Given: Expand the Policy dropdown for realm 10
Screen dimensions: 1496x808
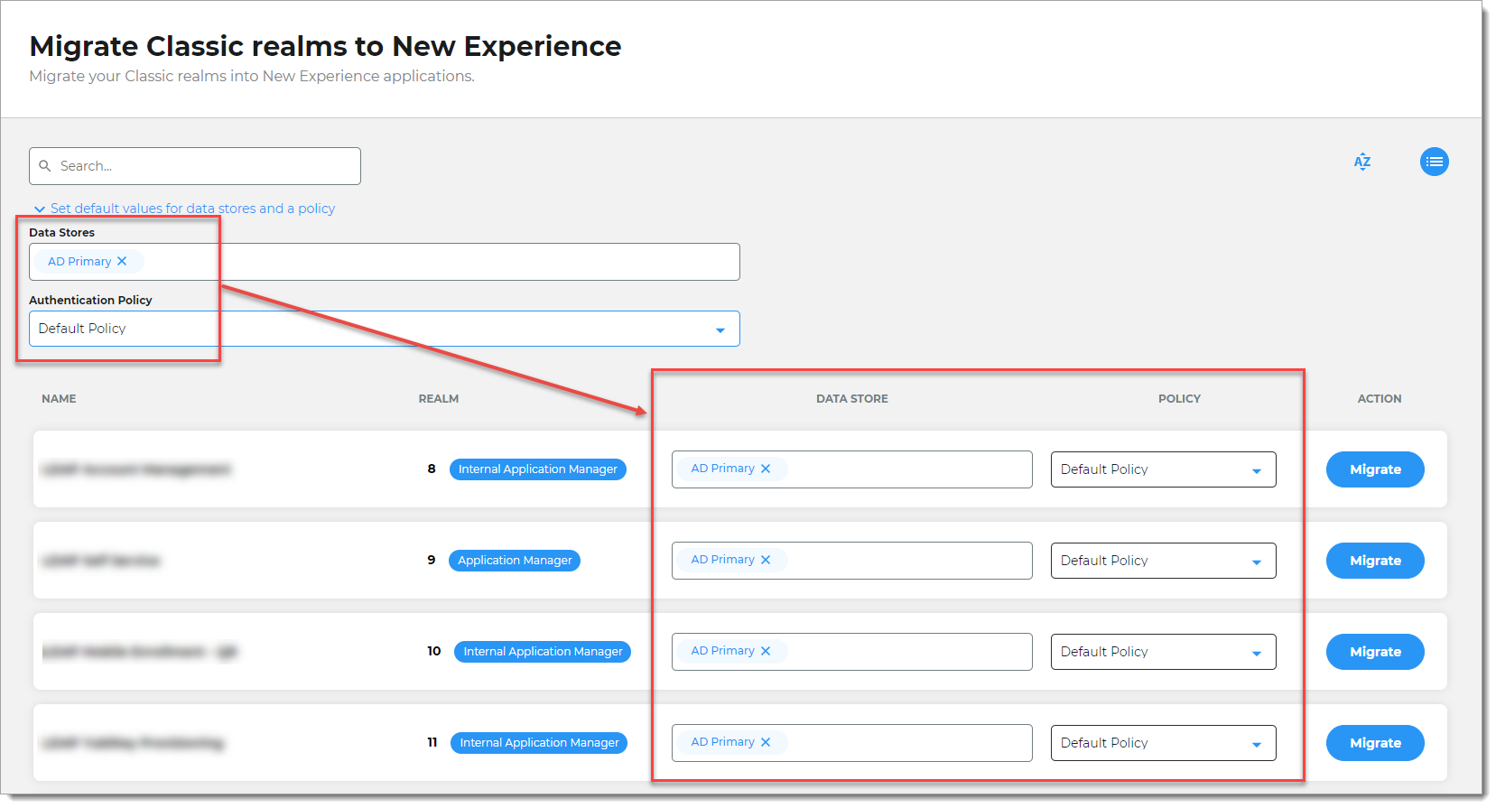Looking at the screenshot, I should (x=1256, y=653).
